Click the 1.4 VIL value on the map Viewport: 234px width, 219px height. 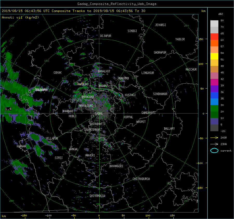tap(8, 109)
